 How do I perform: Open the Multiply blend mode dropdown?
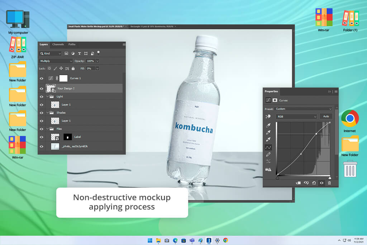(x=56, y=61)
